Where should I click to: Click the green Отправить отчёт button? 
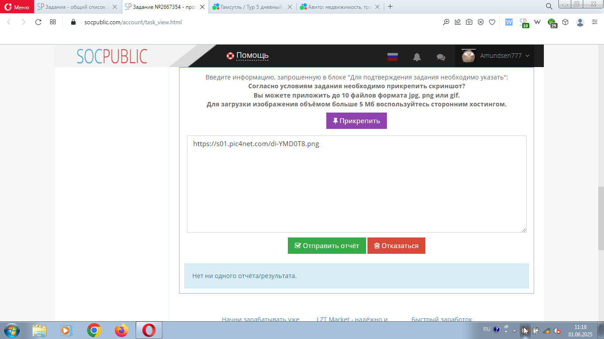pyautogui.click(x=327, y=246)
